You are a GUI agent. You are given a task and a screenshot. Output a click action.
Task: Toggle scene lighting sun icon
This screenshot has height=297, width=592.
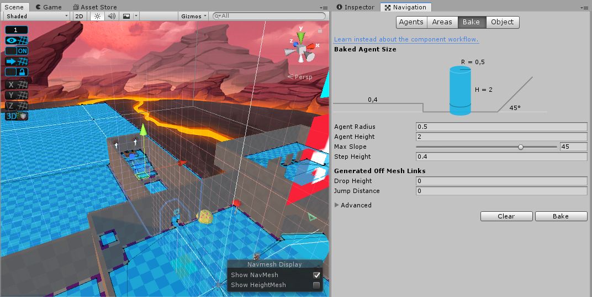97,16
